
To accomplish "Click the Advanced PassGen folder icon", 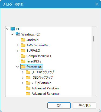I will coord(28,88).
